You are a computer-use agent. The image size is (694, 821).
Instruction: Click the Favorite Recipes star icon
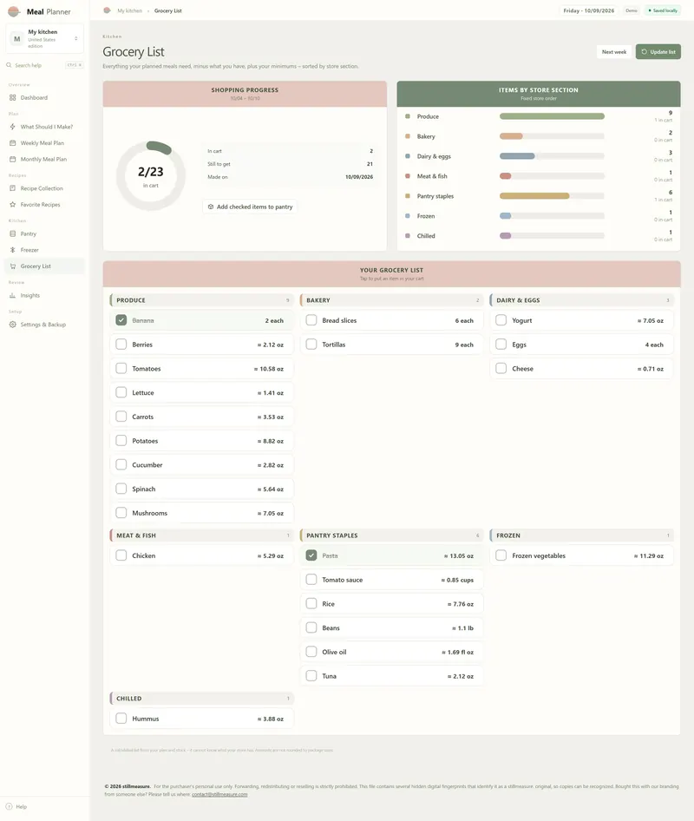click(x=12, y=205)
